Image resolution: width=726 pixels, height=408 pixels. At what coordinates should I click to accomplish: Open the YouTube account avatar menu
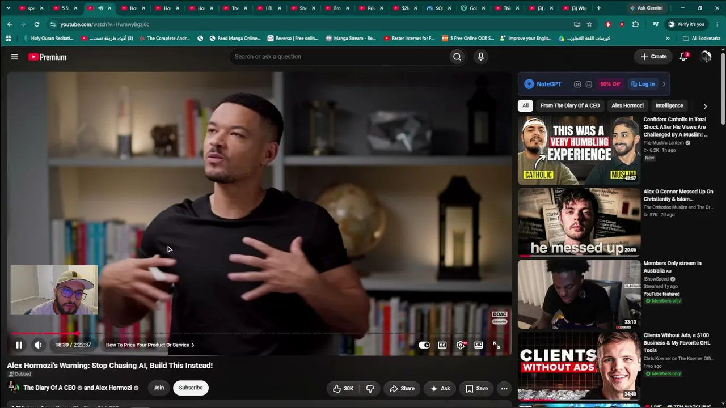coord(706,57)
